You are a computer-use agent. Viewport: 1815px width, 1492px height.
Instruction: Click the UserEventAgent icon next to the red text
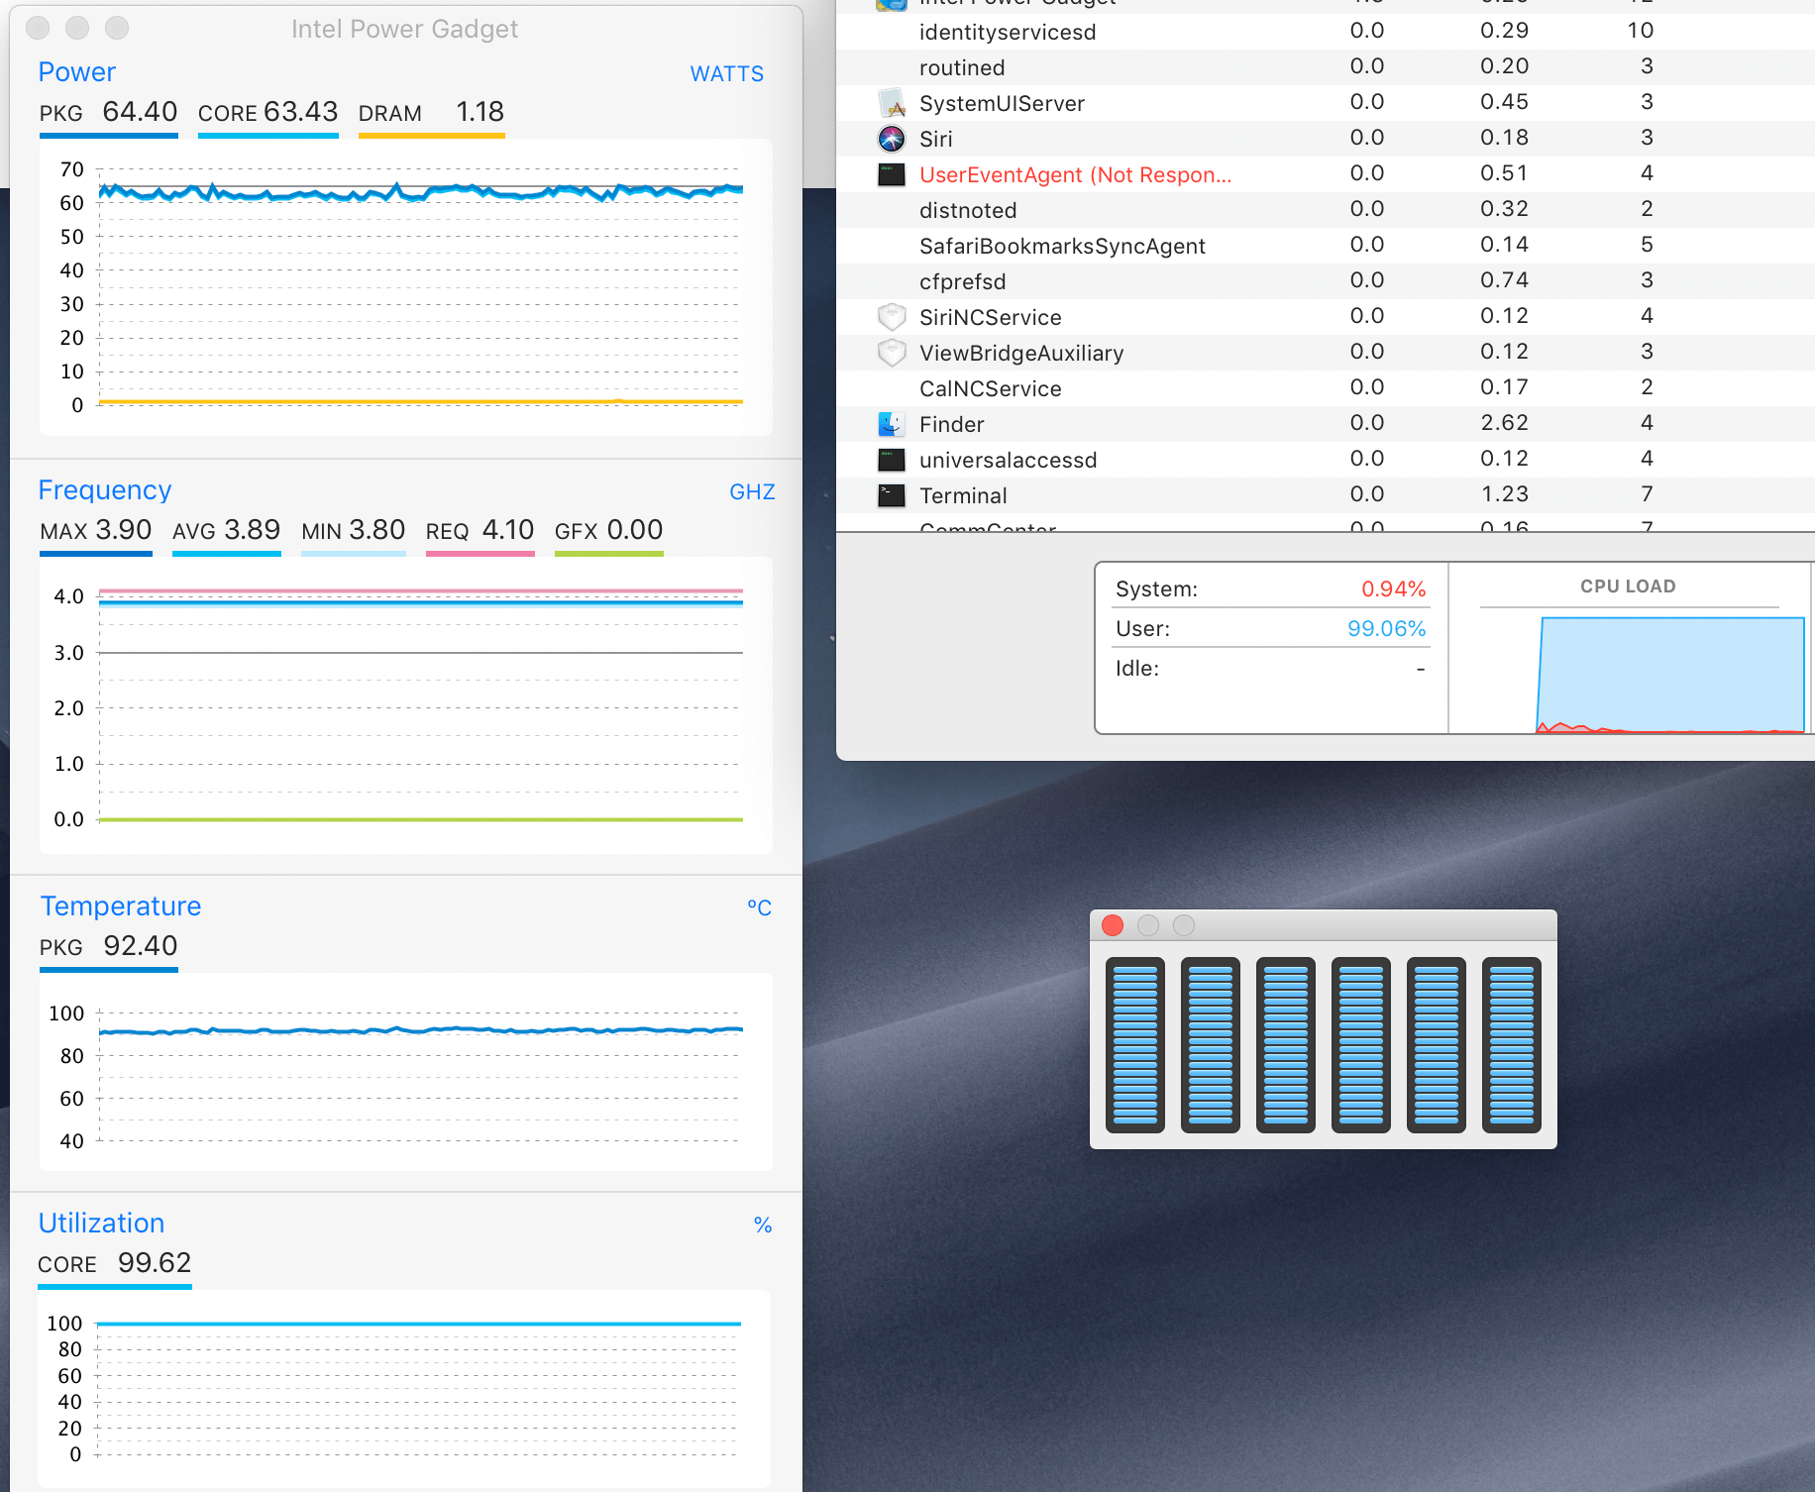pos(892,174)
